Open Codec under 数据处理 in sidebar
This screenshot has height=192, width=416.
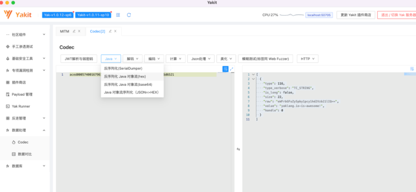click(x=25, y=142)
